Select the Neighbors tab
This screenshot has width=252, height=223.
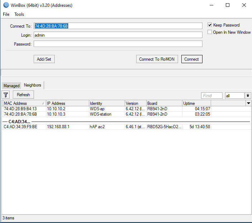[x=33, y=85]
